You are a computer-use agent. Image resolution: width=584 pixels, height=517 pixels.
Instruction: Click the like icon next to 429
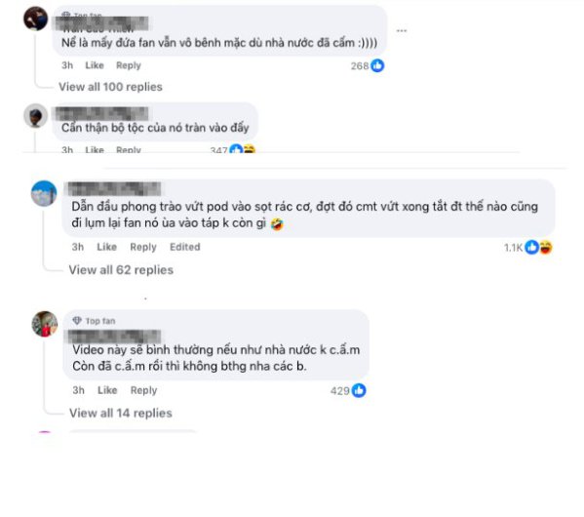[359, 390]
